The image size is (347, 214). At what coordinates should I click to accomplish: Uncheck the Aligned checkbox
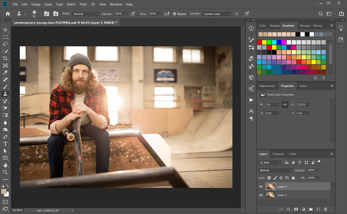175,14
